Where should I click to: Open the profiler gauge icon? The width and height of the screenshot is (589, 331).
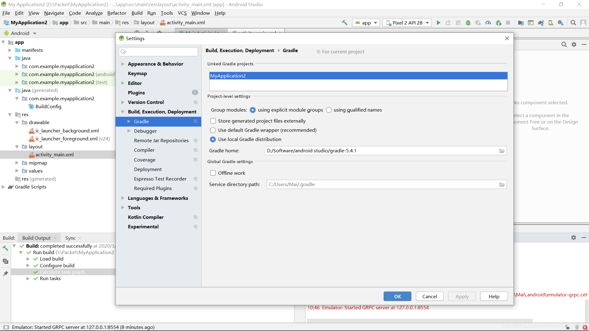click(488, 23)
